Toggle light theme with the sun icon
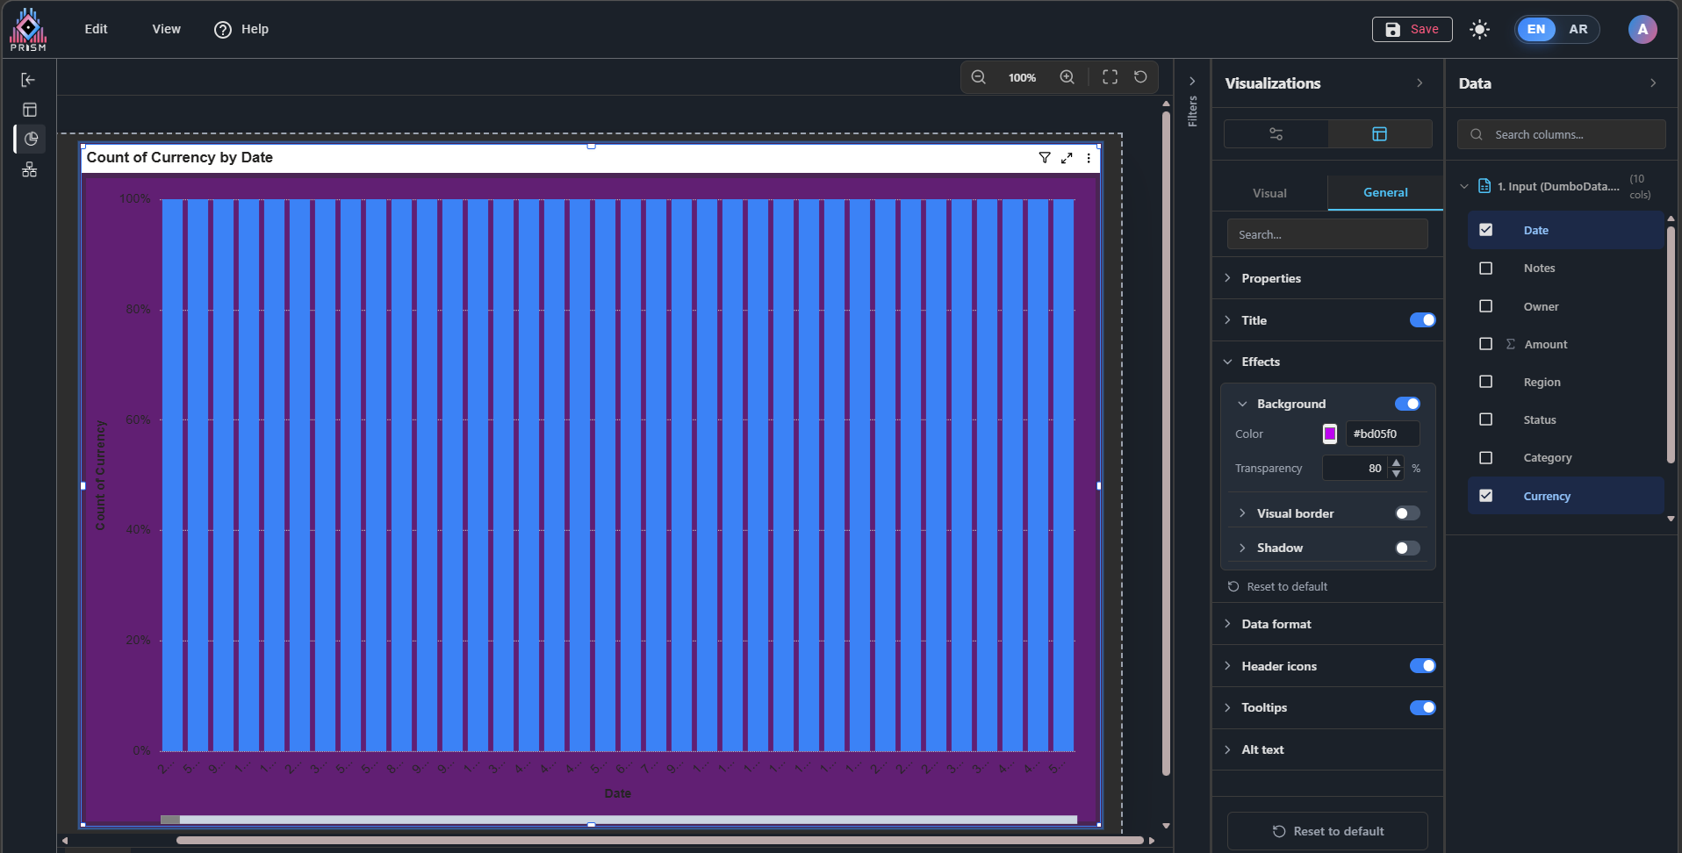Image resolution: width=1682 pixels, height=853 pixels. 1479,30
